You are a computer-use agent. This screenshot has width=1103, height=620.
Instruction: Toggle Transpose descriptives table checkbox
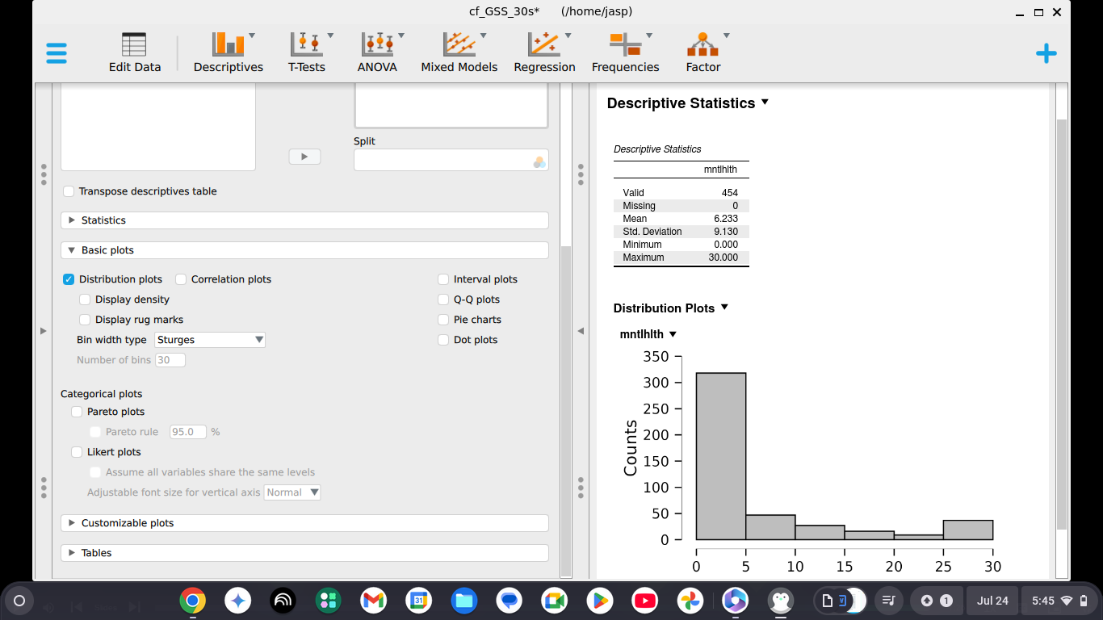point(69,191)
